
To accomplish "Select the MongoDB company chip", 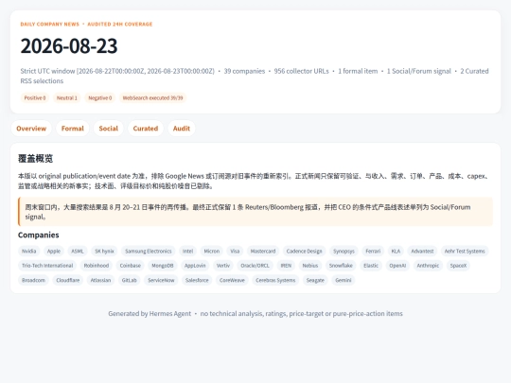I will click(163, 266).
